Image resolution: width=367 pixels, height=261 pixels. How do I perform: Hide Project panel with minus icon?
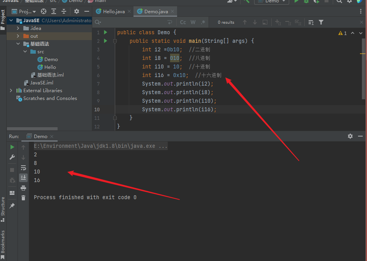click(x=87, y=11)
